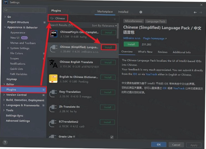
Task: Click the OK button
Action: [159, 145]
